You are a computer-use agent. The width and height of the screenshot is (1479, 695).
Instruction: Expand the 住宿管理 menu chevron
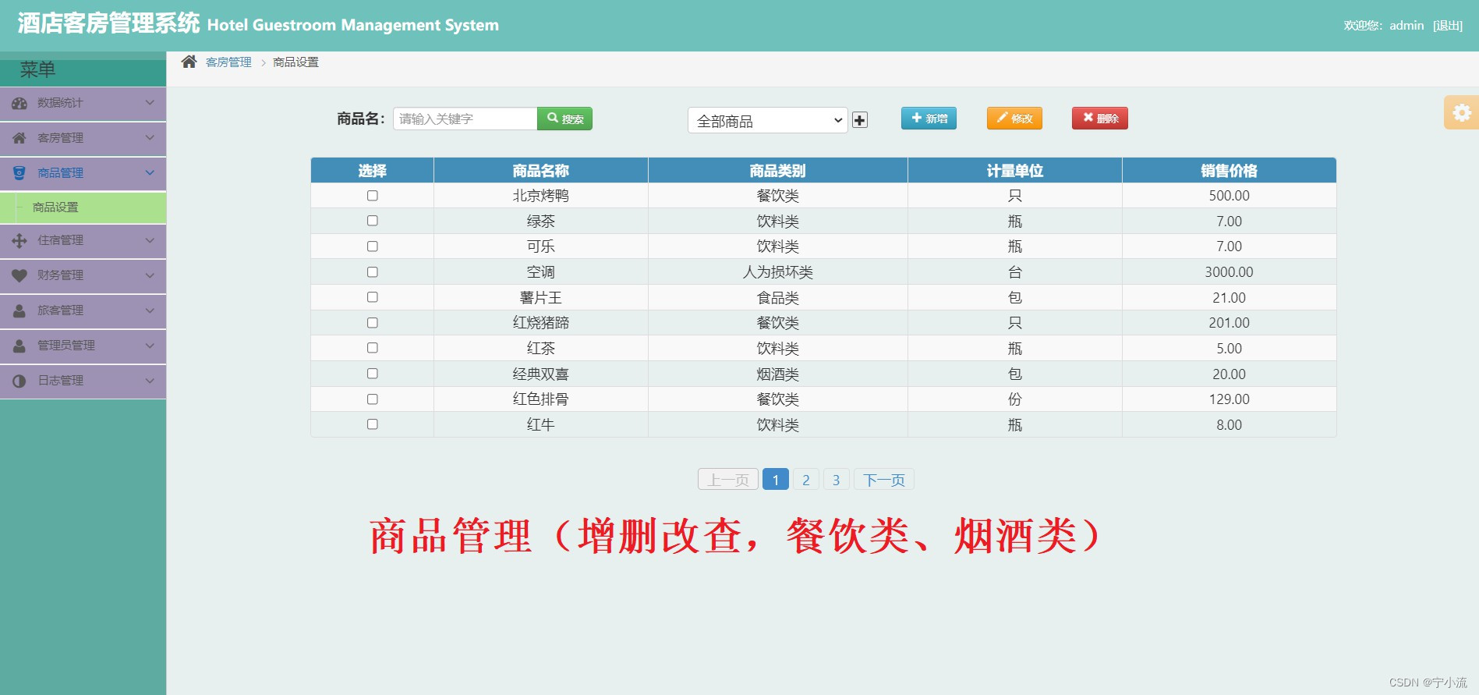click(x=150, y=240)
